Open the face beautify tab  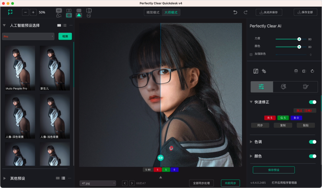284,87
